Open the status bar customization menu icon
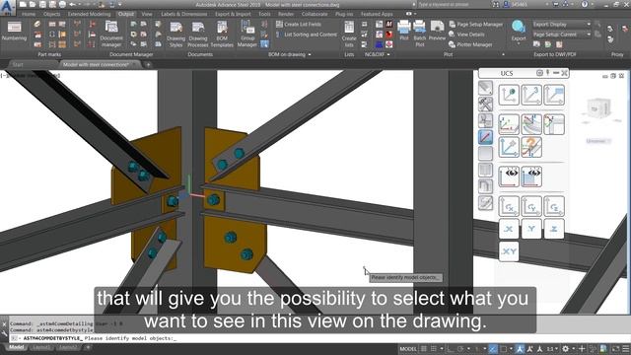The image size is (631, 355). click(x=625, y=348)
